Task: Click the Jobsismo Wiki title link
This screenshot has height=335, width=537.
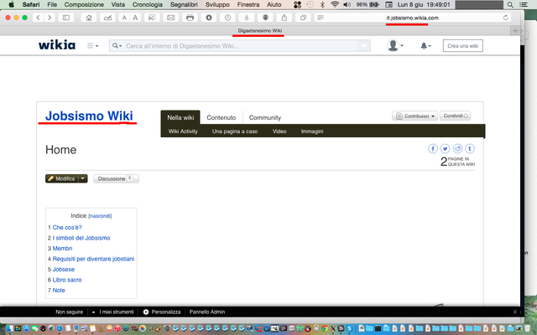Action: 89,116
